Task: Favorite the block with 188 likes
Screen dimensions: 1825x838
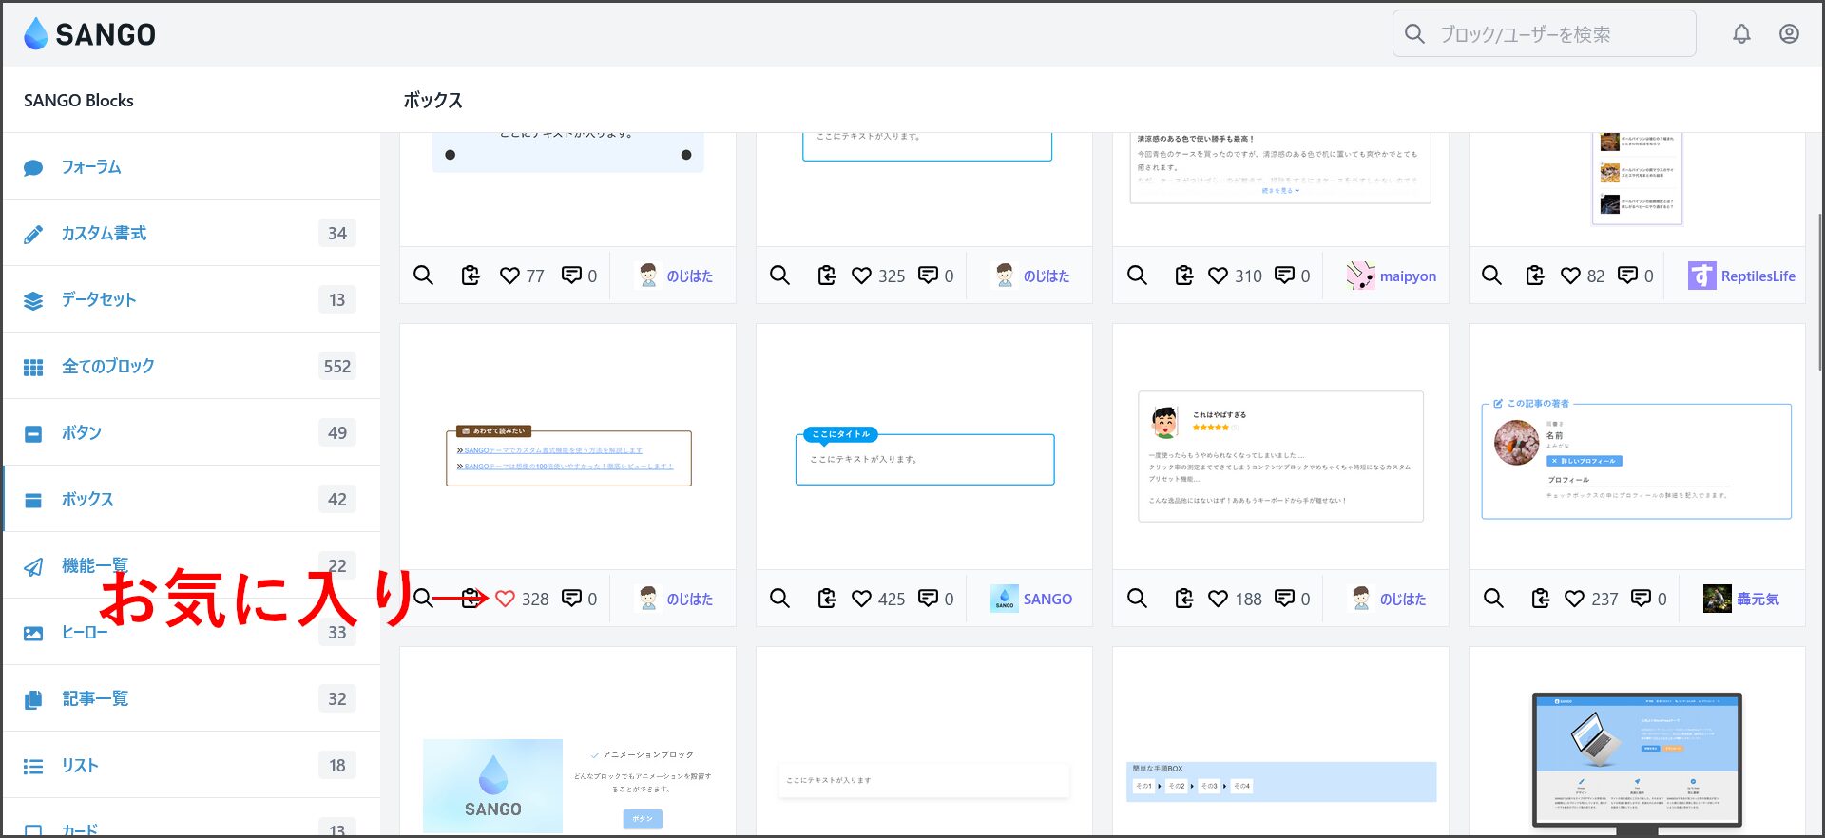Action: tap(1218, 599)
